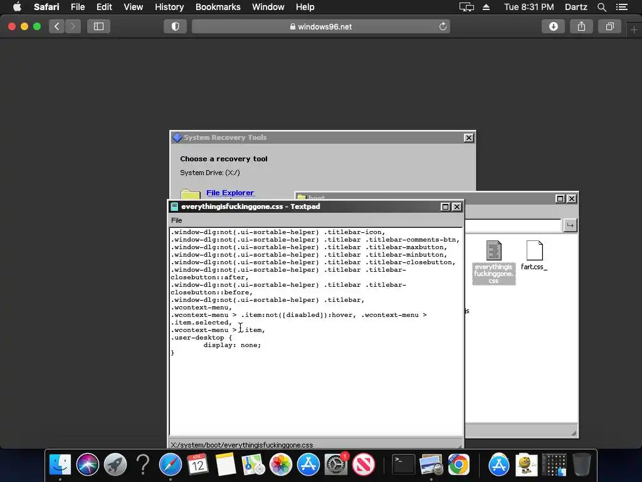Image resolution: width=642 pixels, height=482 pixels.
Task: Click the Safari privacy shield icon
Action: pyautogui.click(x=176, y=26)
